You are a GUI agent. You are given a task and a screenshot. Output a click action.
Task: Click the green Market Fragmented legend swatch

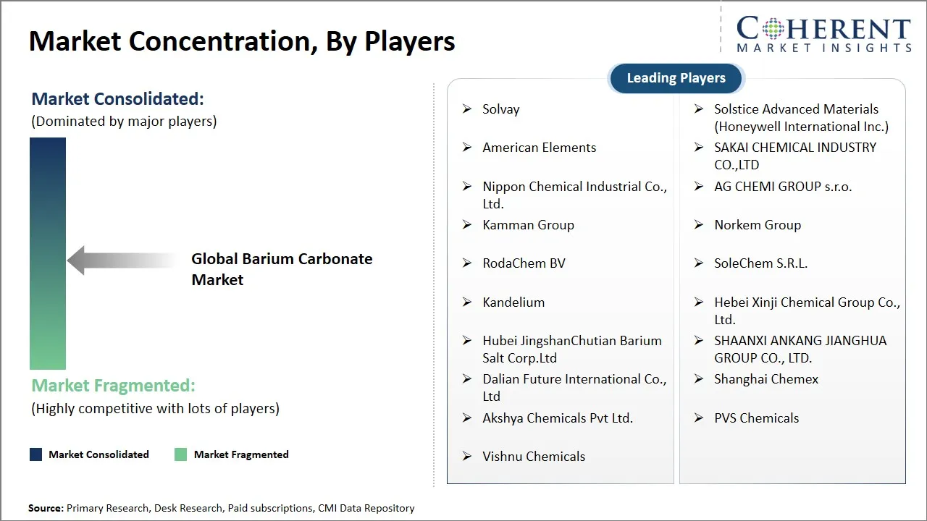pos(181,454)
